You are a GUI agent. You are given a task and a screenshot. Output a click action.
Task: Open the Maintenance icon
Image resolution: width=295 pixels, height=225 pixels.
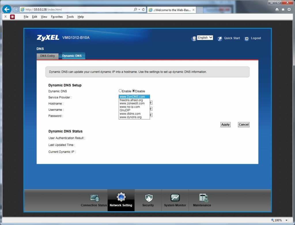tap(203, 198)
